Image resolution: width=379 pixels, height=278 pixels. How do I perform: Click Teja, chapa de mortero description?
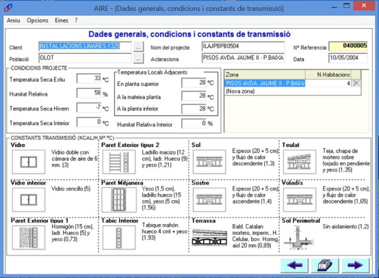[346, 161]
